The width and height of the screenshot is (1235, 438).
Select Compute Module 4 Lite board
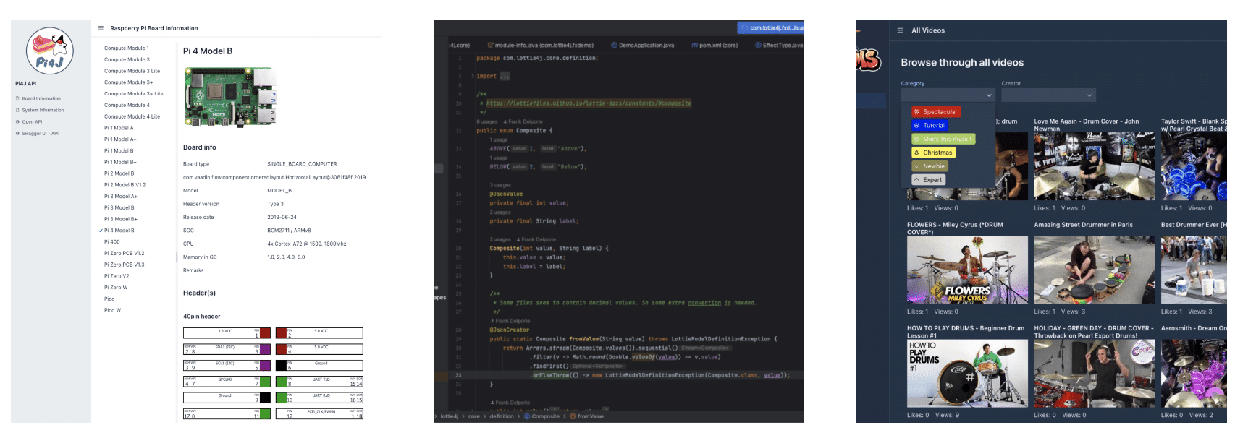coord(132,116)
